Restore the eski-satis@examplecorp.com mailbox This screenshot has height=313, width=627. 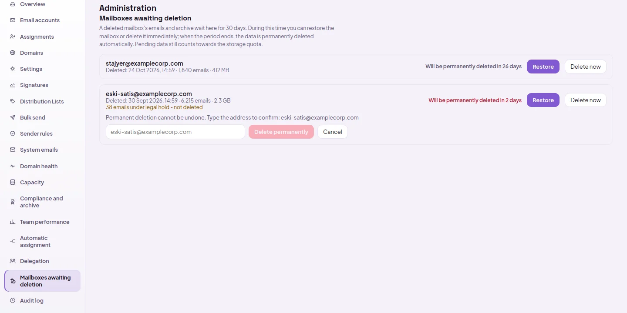[x=543, y=100]
